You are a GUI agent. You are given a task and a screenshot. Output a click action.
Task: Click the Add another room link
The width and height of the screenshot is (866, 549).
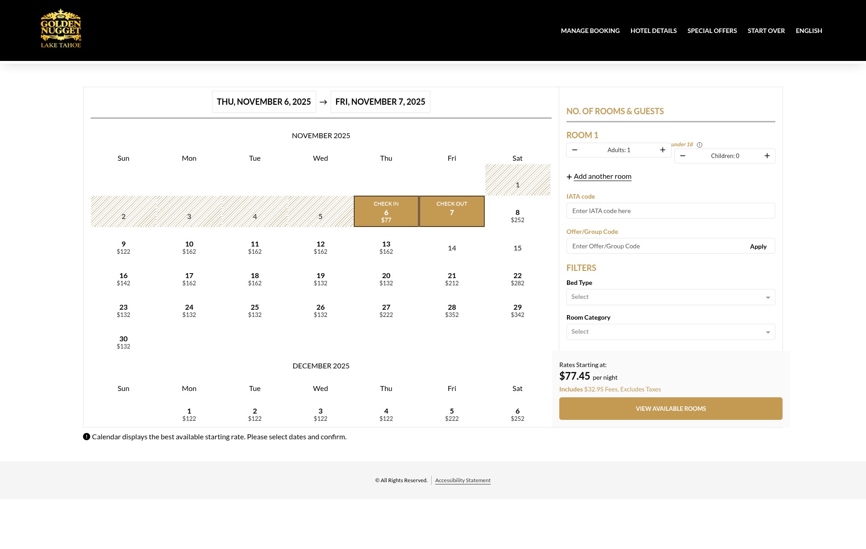pos(603,177)
